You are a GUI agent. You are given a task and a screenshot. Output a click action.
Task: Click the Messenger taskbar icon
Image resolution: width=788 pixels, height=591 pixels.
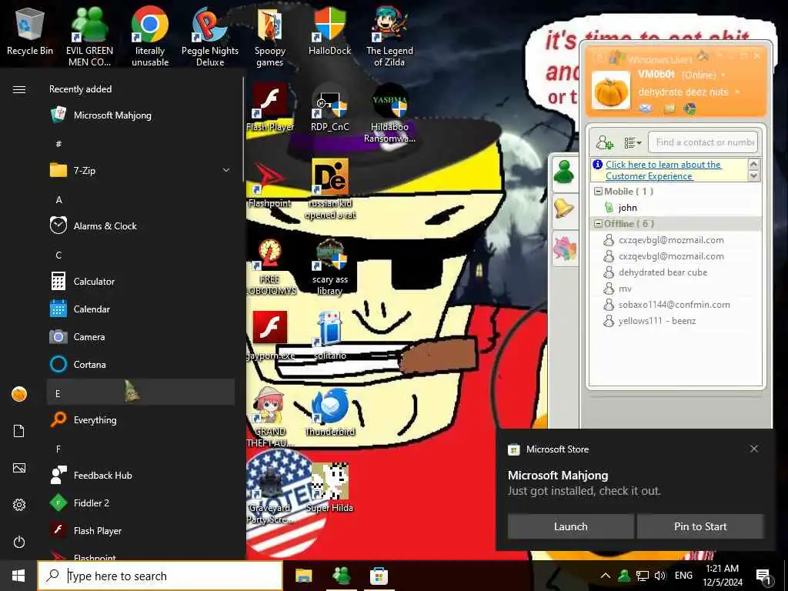(341, 576)
